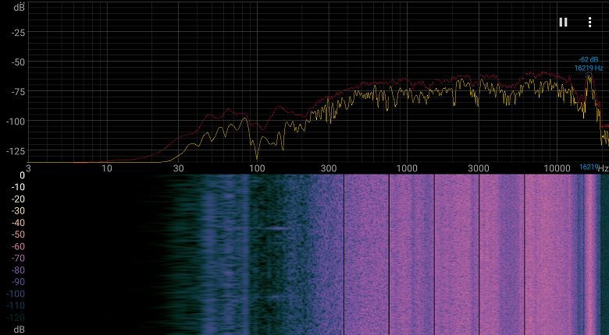Select the -62 dB 16219 Hz peak label
Viewport: 609px width, 335px height.
[x=589, y=64]
